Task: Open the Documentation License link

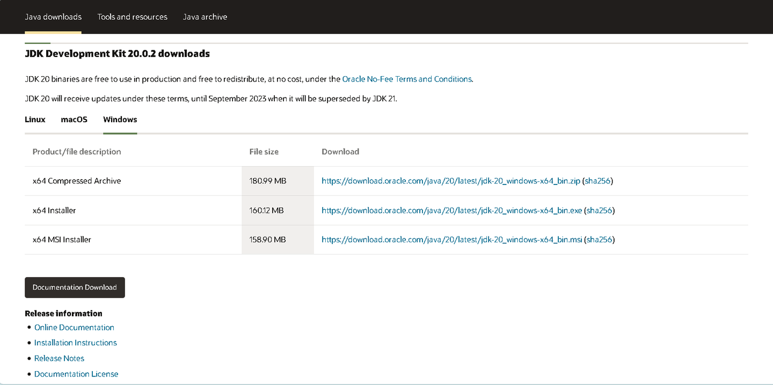Action: click(76, 374)
